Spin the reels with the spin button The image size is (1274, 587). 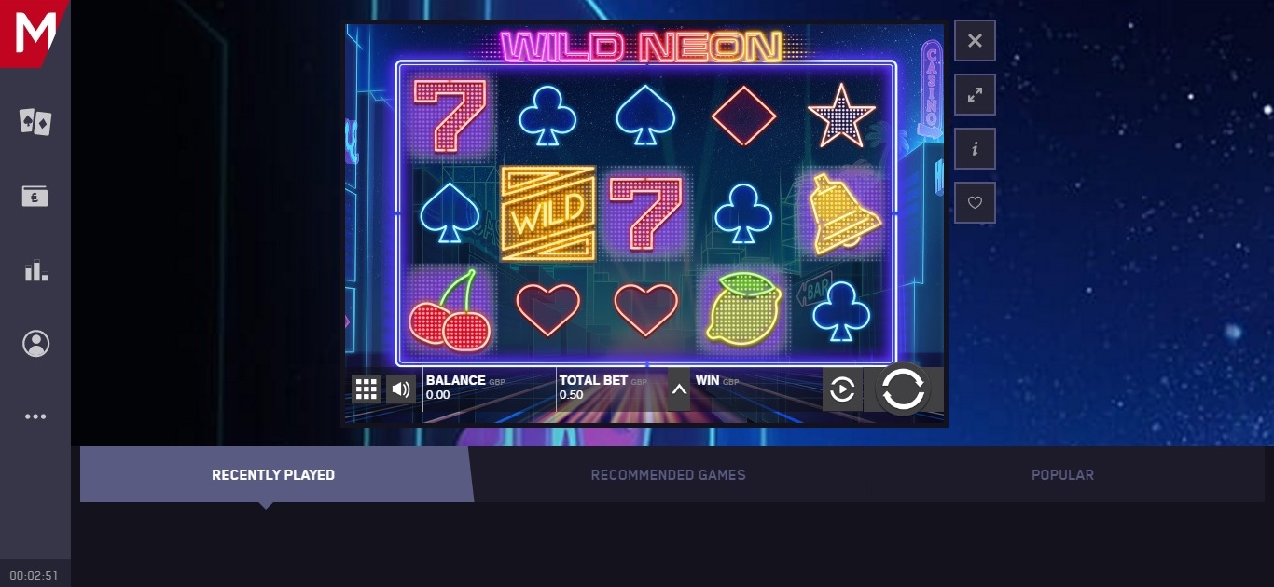pyautogui.click(x=903, y=389)
